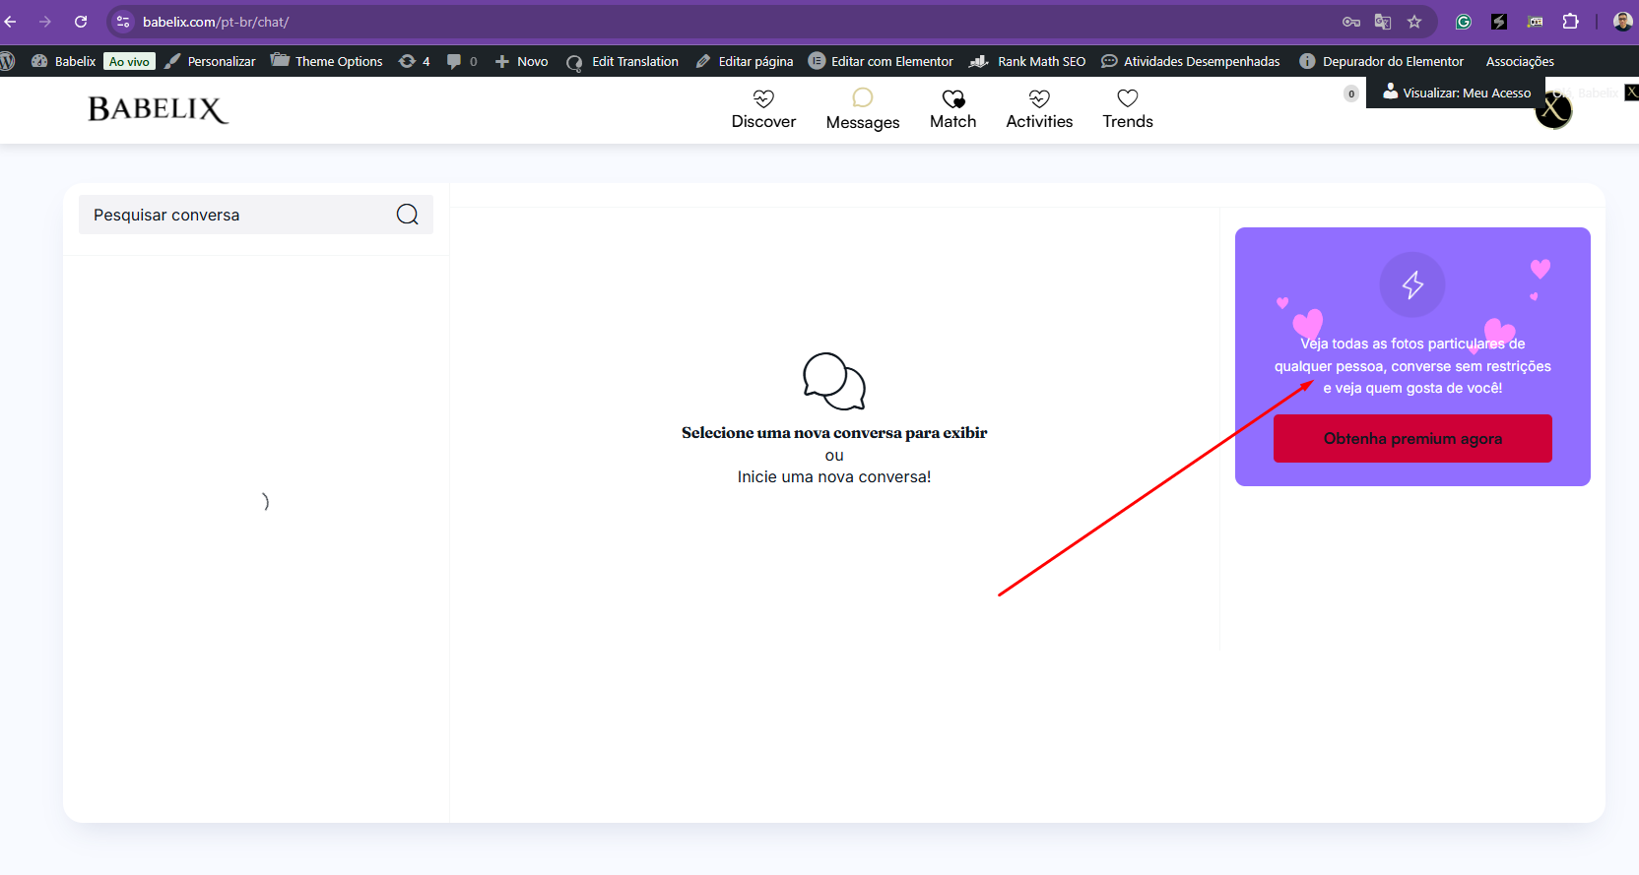Click the Babelix logo
The height and width of the screenshot is (875, 1639).
158,109
